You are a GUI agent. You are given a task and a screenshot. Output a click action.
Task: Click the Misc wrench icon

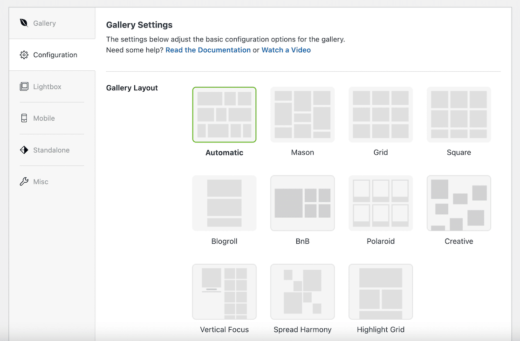[x=24, y=182]
